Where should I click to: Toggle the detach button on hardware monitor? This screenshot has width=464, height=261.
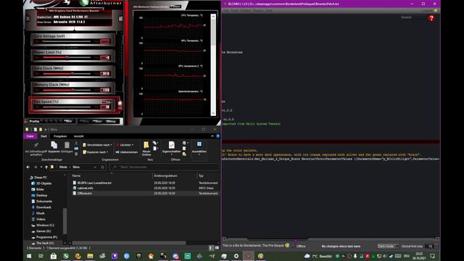(x=175, y=7)
